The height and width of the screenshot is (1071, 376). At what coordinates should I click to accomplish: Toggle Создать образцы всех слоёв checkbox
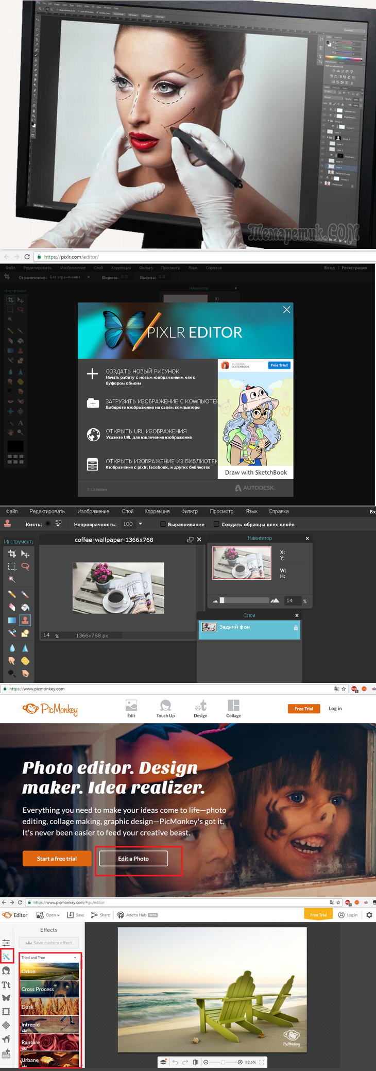[x=216, y=524]
